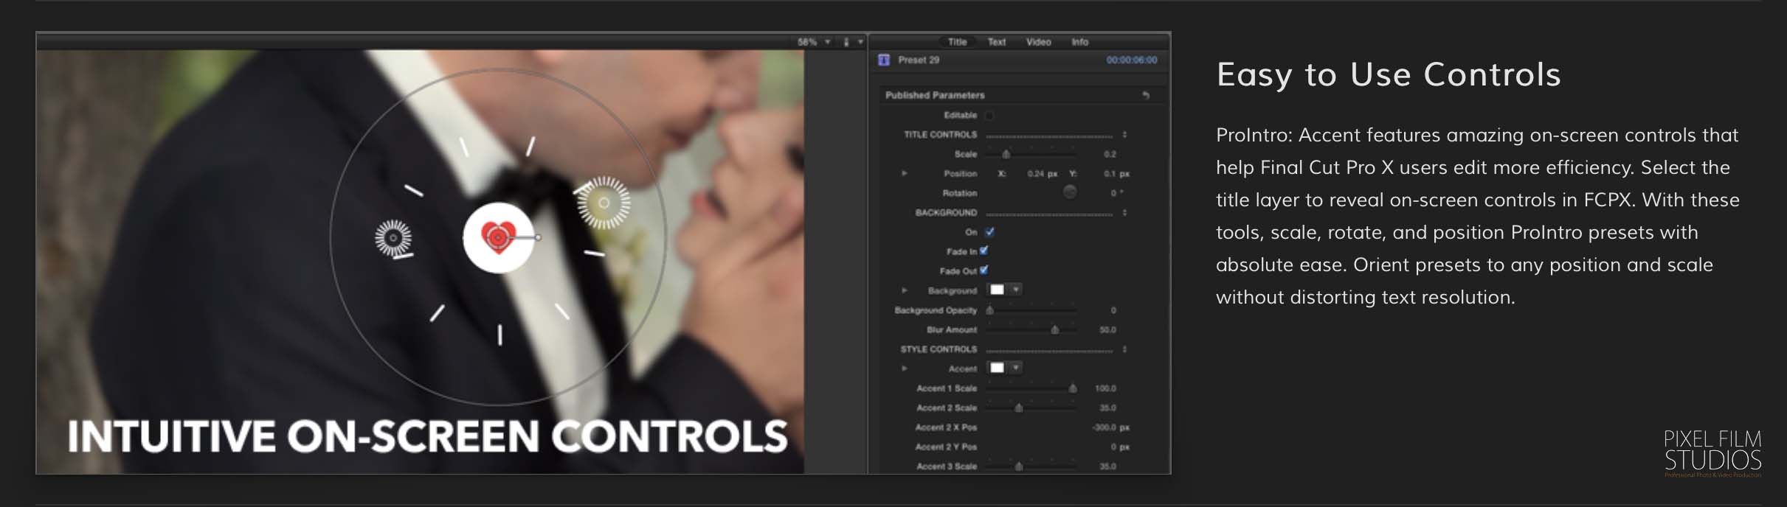Switch to the Video inspector tab

pyautogui.click(x=1038, y=42)
